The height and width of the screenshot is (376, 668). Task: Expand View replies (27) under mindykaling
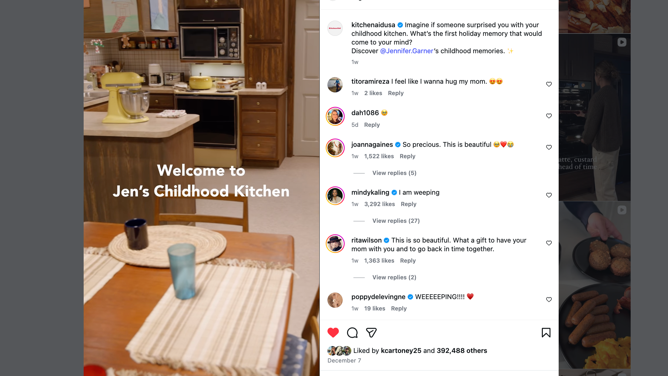pos(396,221)
